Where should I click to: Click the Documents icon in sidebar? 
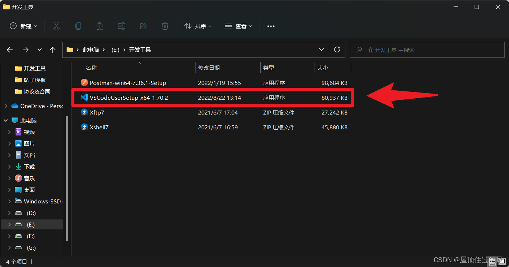click(18, 155)
